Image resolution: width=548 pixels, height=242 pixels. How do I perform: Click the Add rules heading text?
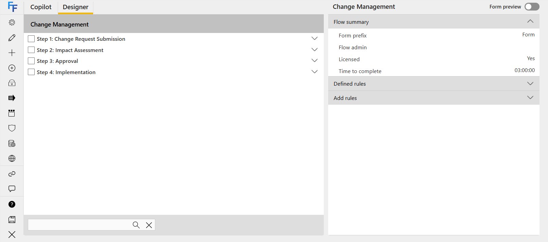pyautogui.click(x=345, y=98)
